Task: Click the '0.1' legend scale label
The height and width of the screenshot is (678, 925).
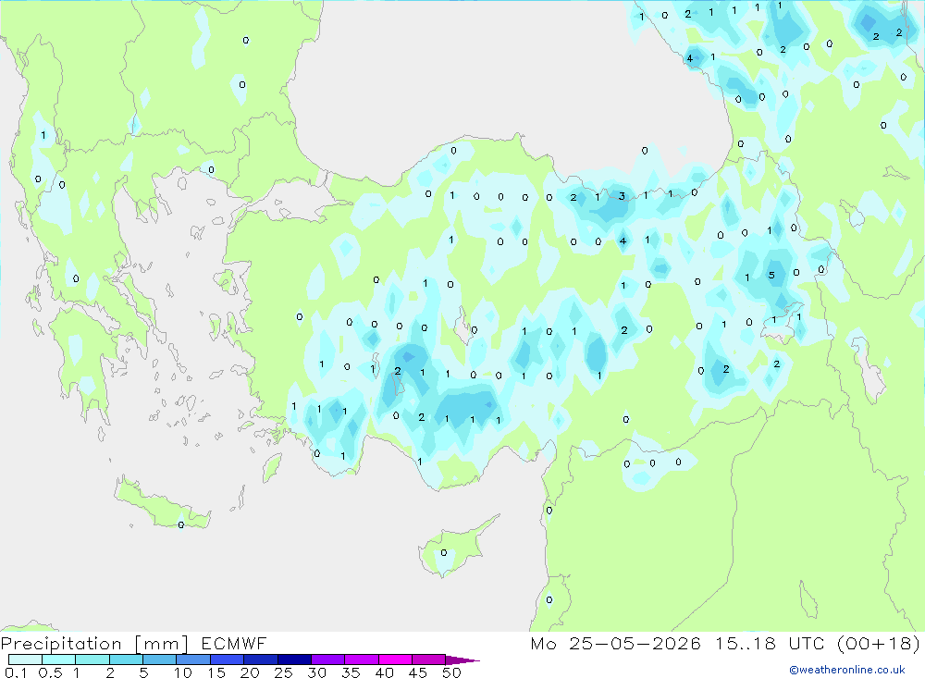Action: click(16, 672)
